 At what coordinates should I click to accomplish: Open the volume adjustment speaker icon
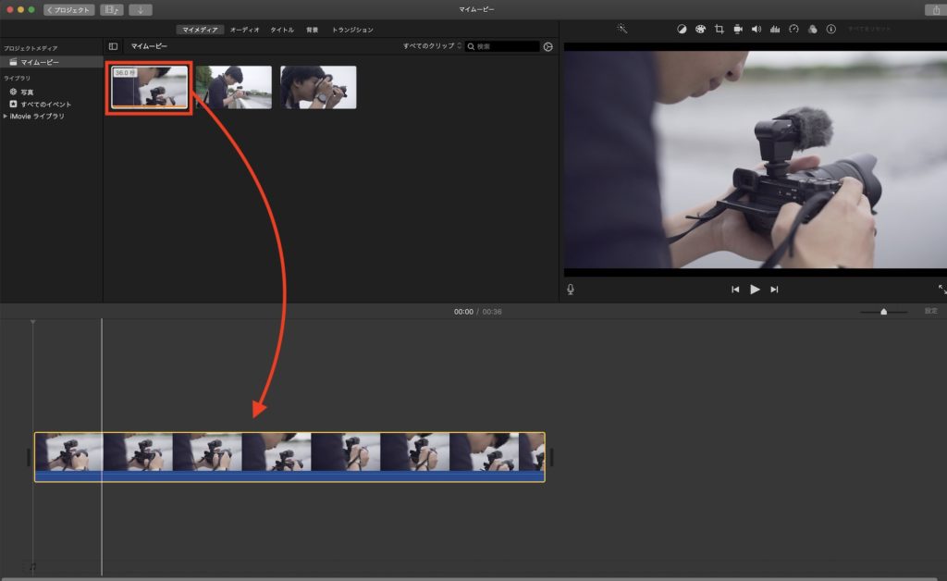[756, 29]
